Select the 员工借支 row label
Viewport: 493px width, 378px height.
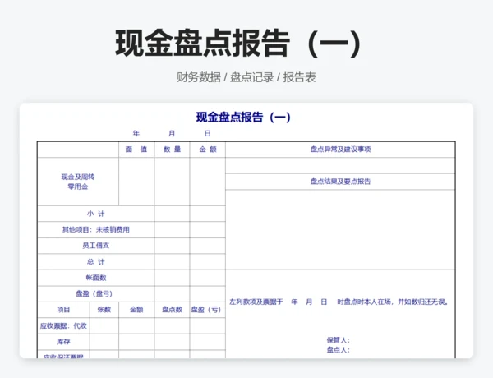[x=96, y=246]
